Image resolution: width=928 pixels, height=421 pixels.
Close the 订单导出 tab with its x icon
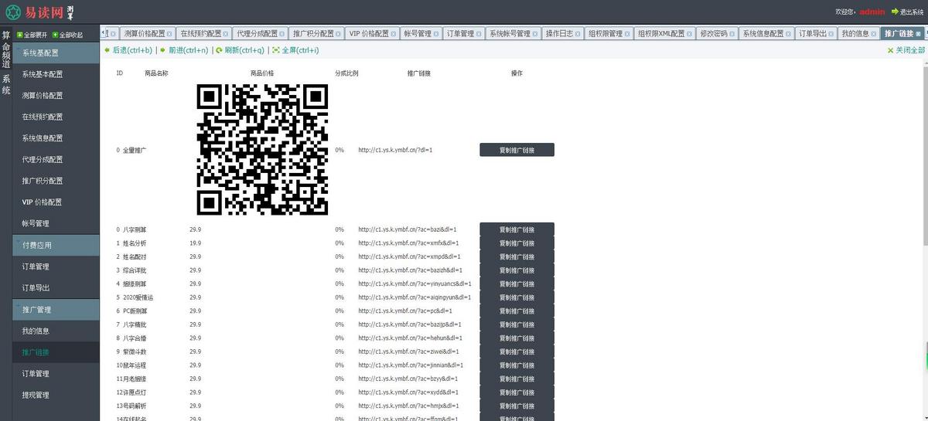pos(832,34)
